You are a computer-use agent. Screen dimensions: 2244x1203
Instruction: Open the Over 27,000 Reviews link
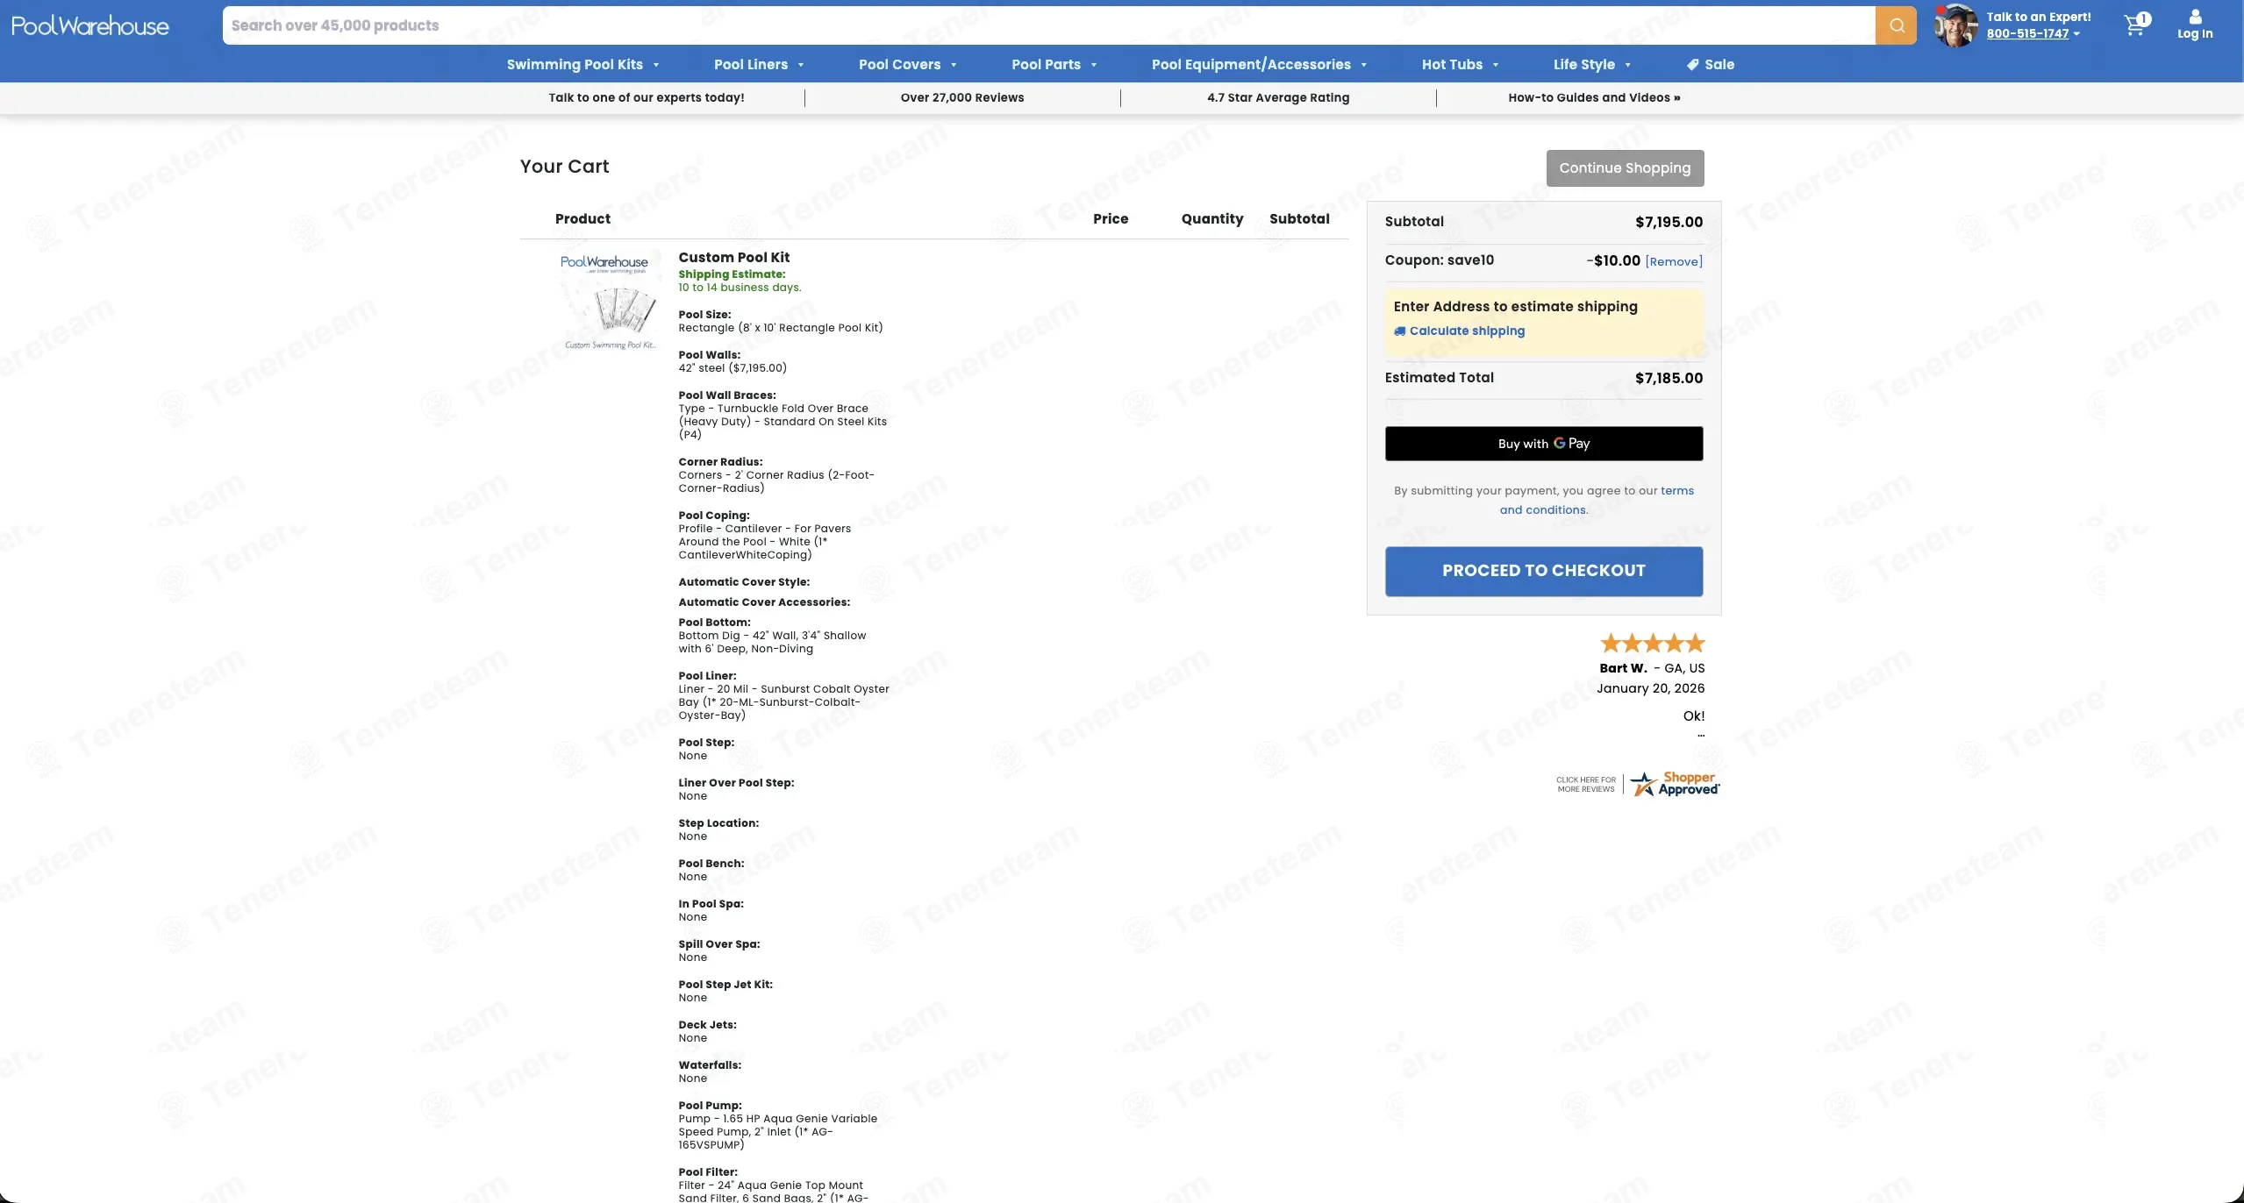[961, 97]
